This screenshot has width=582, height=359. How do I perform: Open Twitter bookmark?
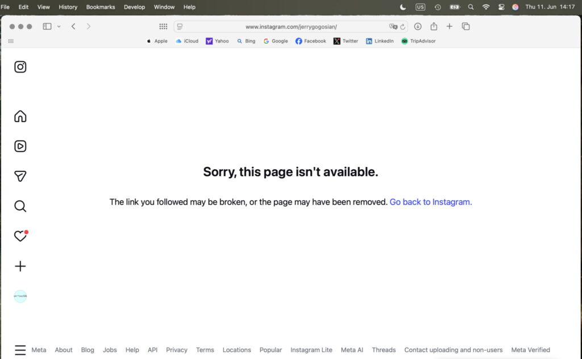346,41
